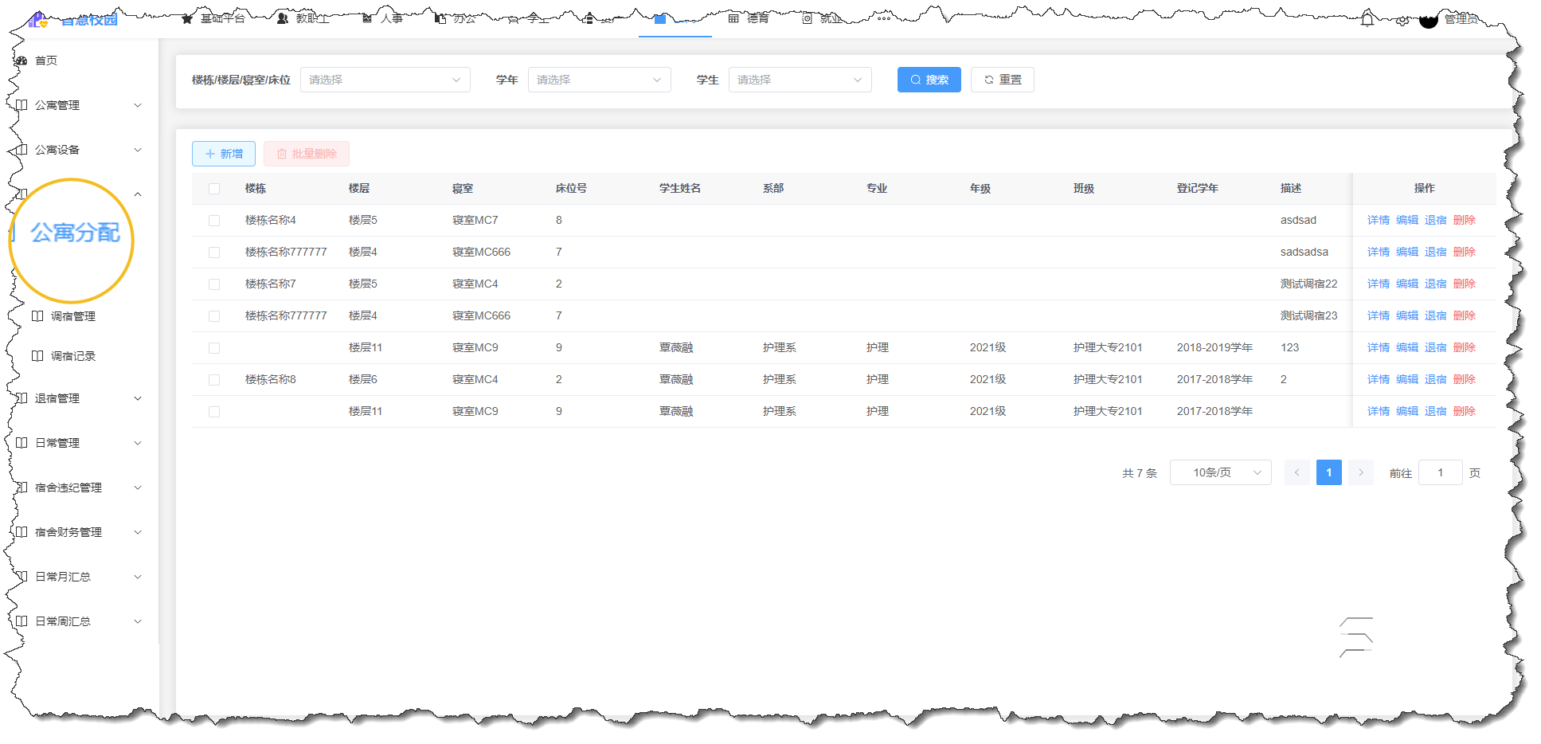Viewport: 1541px width, 744px height.
Task: Open the 首页 home page from sidebar
Action: 45,60
